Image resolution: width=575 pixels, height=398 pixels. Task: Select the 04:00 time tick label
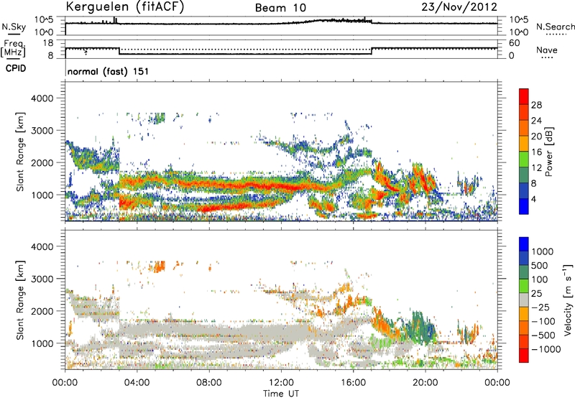[137, 383]
